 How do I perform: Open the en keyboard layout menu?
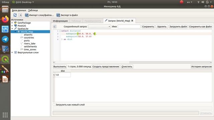tap(190, 2)
